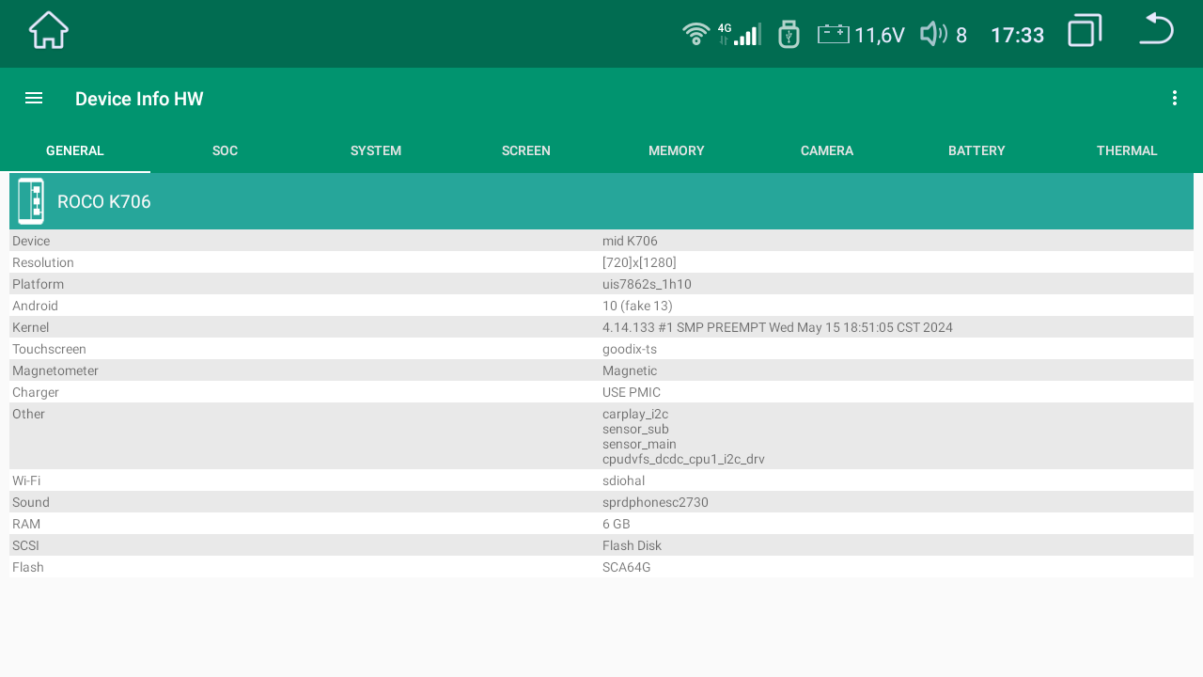Click the uis7862s_1h10 platform value
1203x677 pixels.
(x=647, y=284)
